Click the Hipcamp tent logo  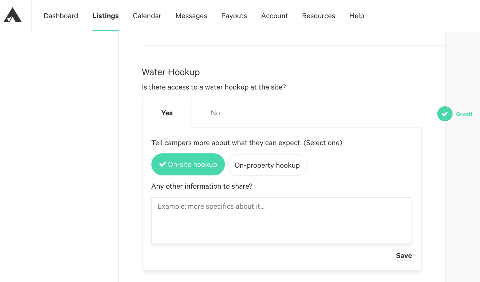[13, 15]
